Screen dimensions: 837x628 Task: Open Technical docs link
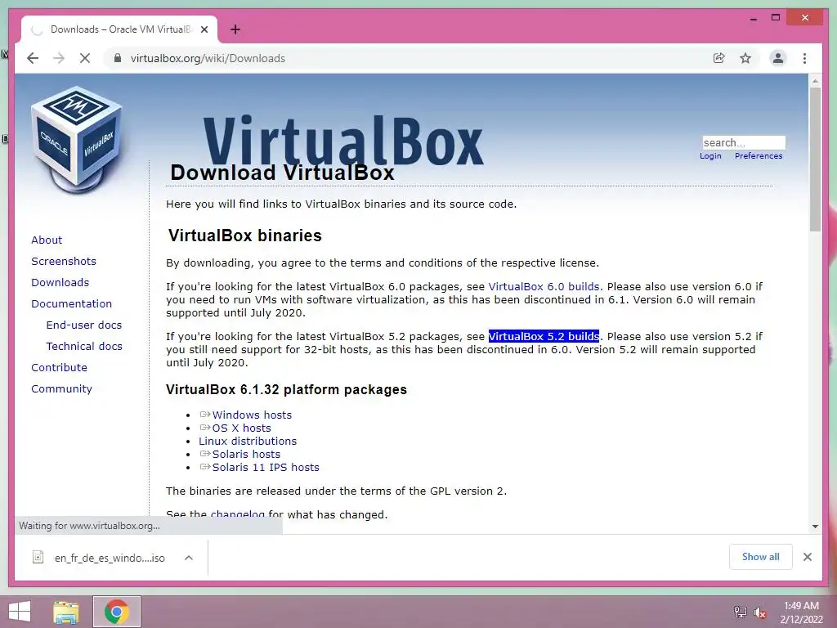pyautogui.click(x=84, y=347)
